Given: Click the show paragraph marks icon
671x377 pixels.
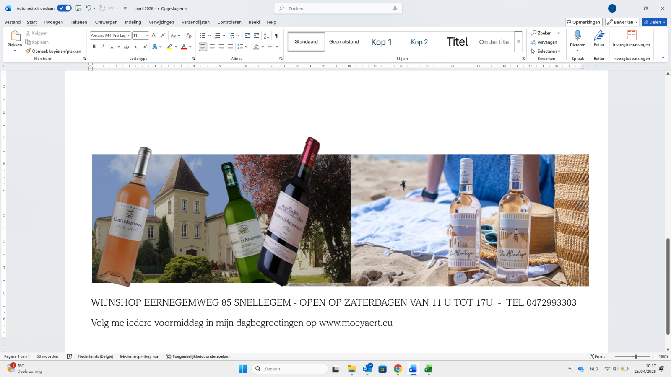Looking at the screenshot, I should pos(276,36).
